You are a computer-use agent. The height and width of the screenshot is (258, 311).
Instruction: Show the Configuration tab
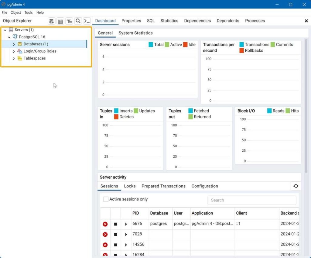205,186
